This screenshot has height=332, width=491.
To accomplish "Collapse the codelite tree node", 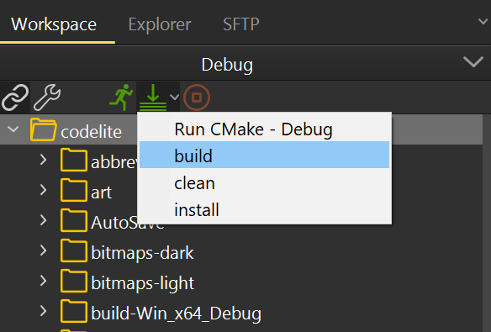I will tap(13, 129).
